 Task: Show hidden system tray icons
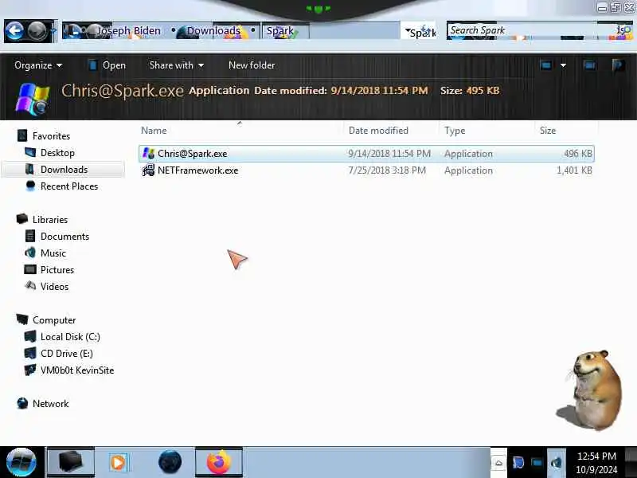tap(499, 463)
